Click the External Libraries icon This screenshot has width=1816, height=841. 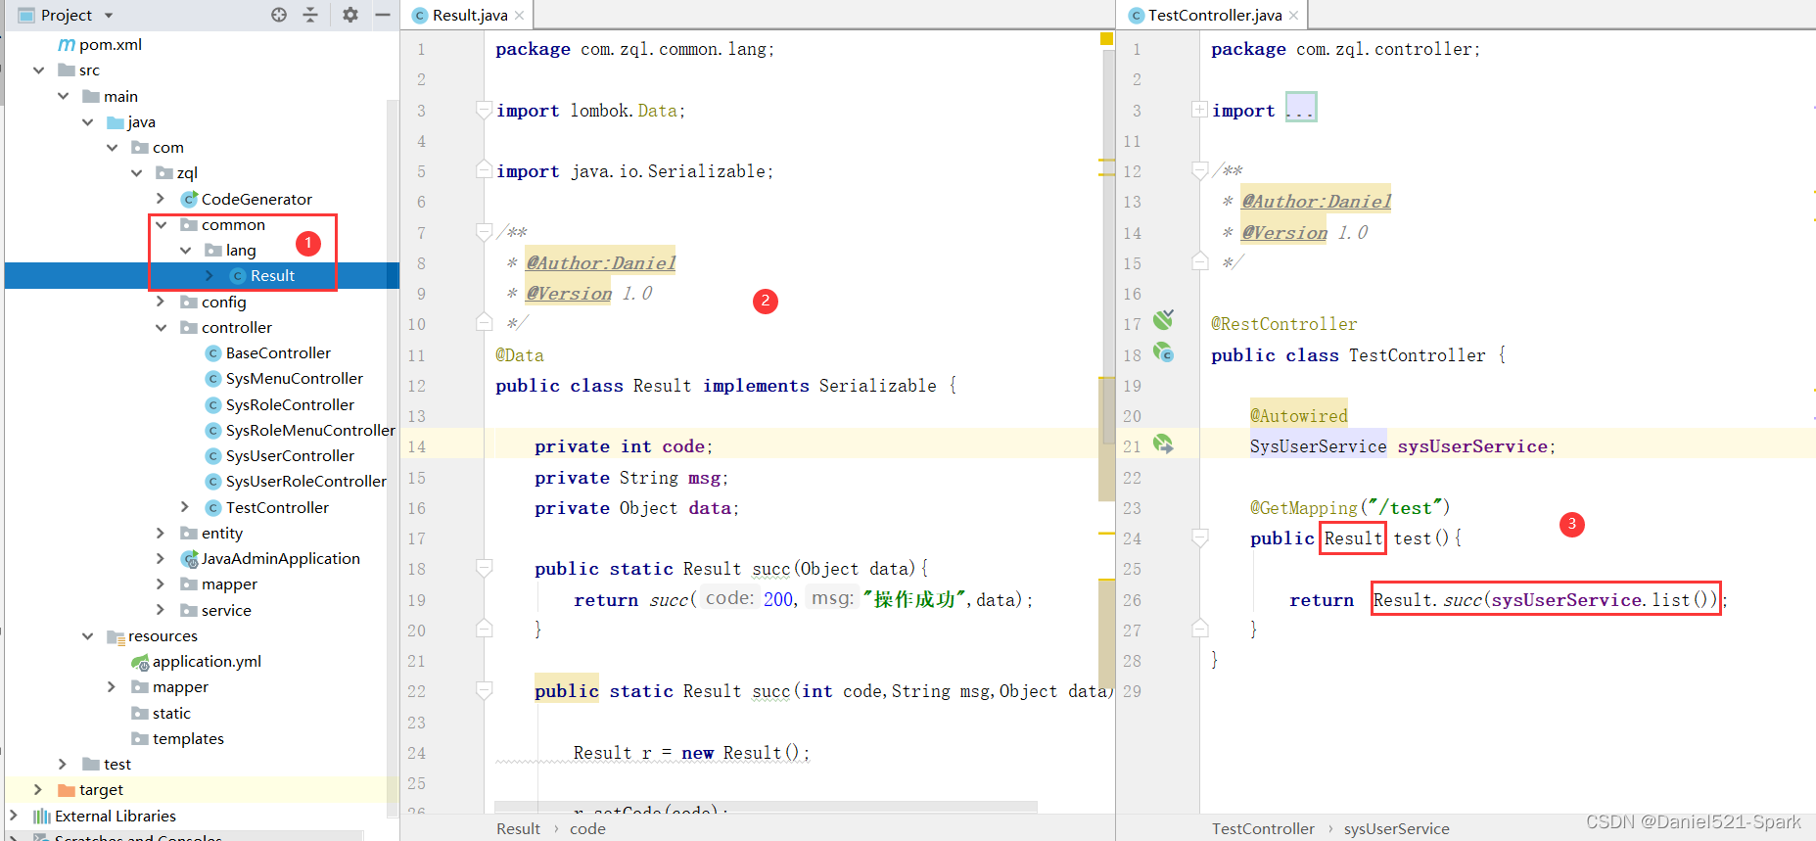point(42,816)
